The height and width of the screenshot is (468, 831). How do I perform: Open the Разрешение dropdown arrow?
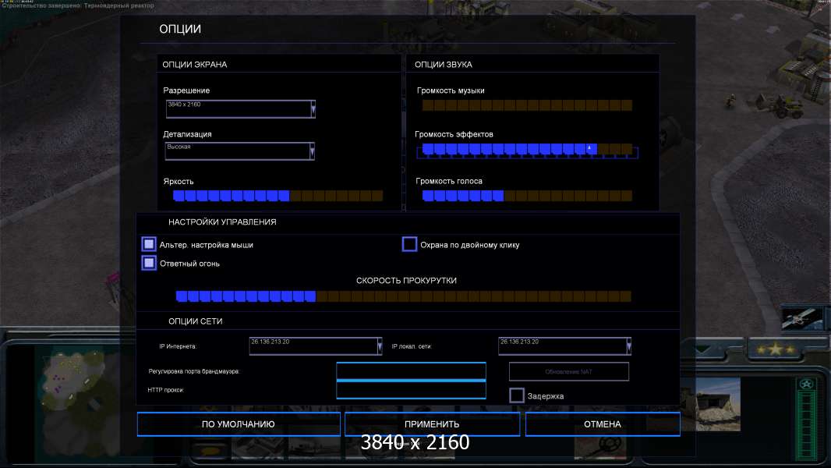point(313,108)
